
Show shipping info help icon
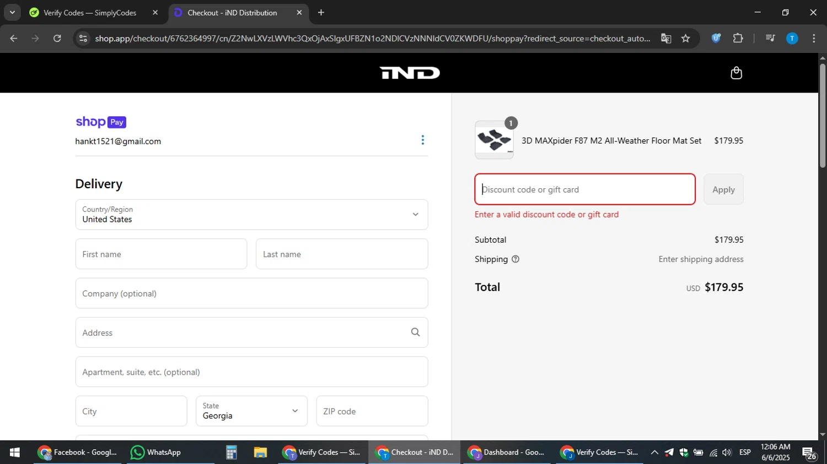515,259
